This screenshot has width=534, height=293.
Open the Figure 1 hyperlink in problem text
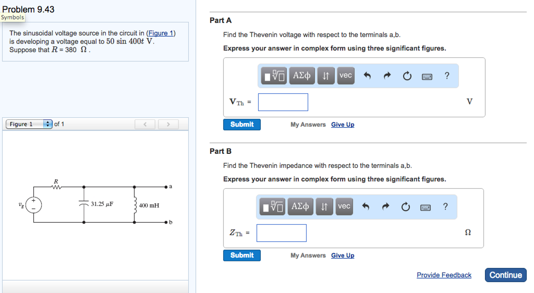click(x=161, y=33)
